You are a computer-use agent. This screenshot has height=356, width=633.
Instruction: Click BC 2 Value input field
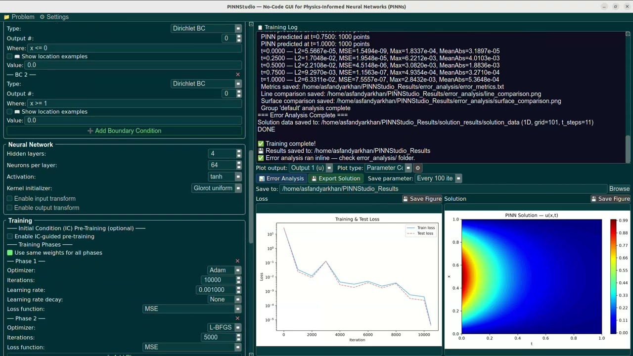click(x=134, y=121)
